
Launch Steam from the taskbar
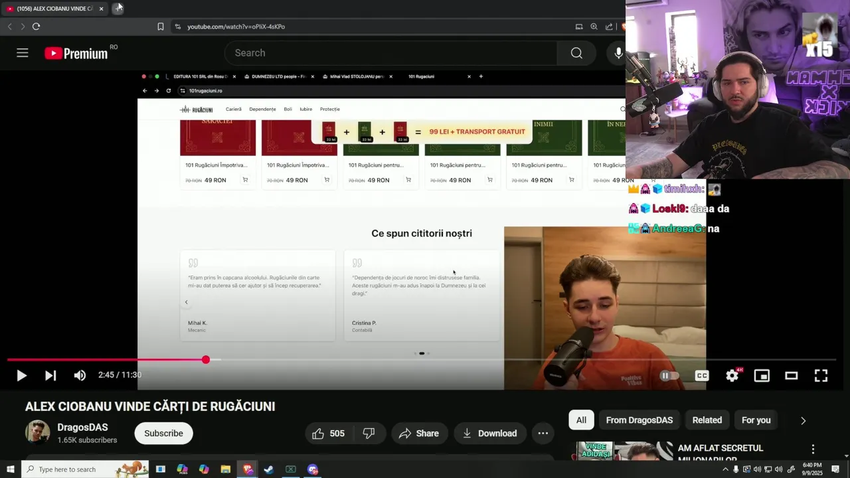[268, 469]
